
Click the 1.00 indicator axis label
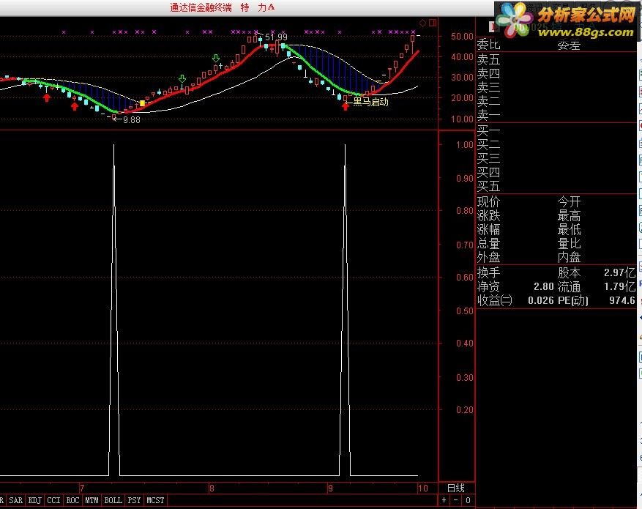465,145
